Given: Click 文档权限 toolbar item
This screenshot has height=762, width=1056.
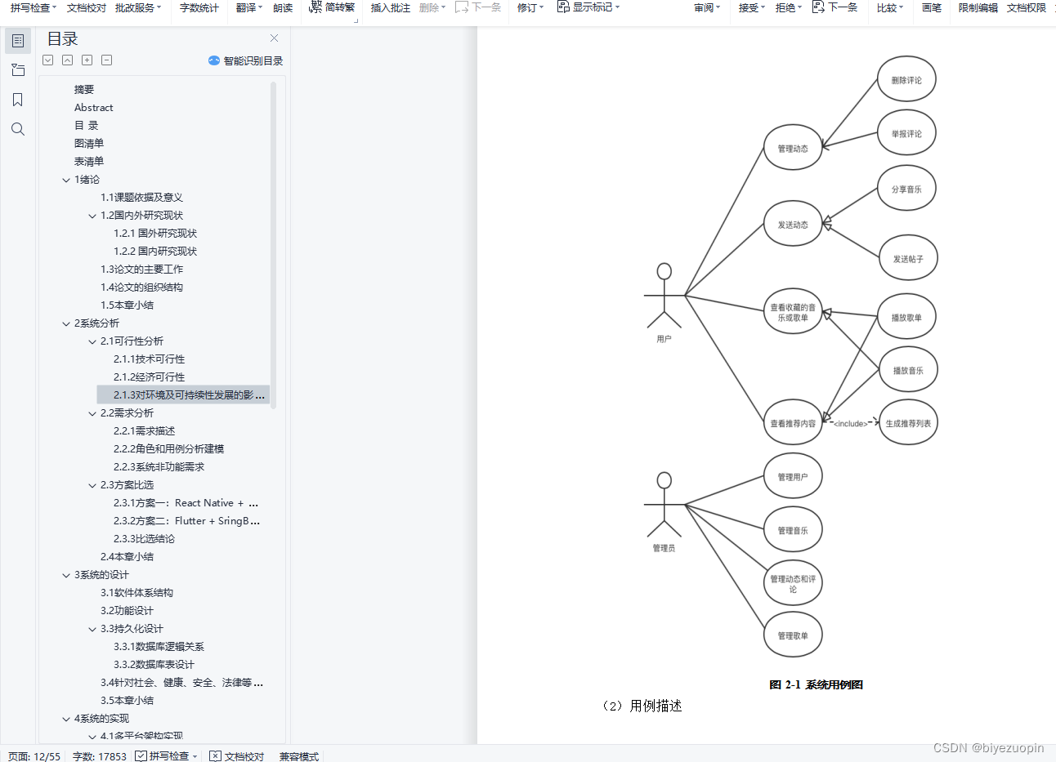Looking at the screenshot, I should coord(1027,7).
